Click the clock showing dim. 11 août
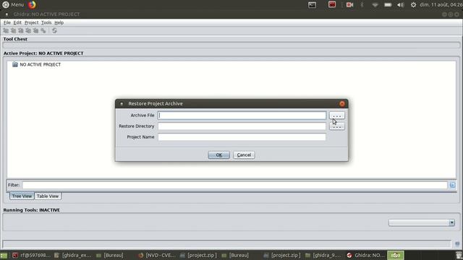 441,5
